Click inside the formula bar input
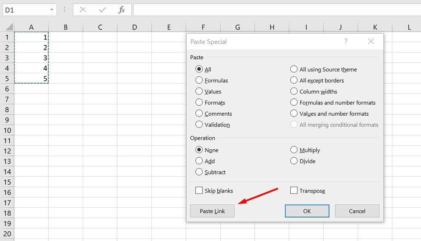The height and width of the screenshot is (241, 421). point(277,10)
